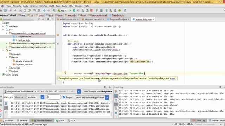Click the Replace magnifier icon

39,10
